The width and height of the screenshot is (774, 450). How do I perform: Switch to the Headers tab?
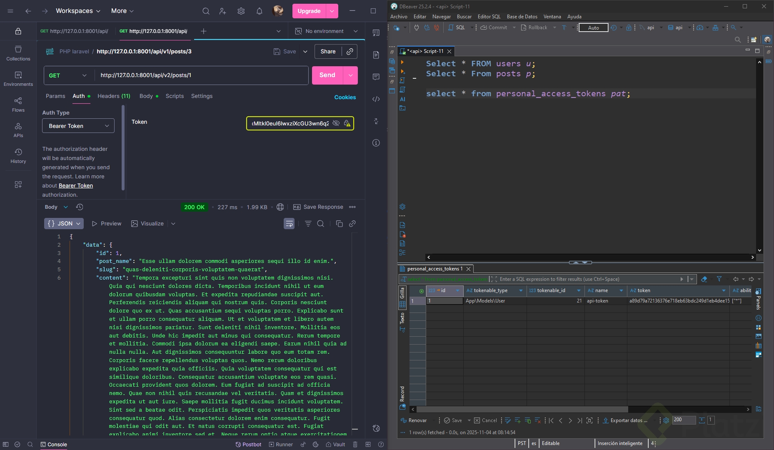tap(114, 96)
